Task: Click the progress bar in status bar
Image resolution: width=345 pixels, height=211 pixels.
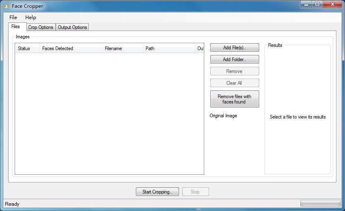Action: [x=320, y=203]
